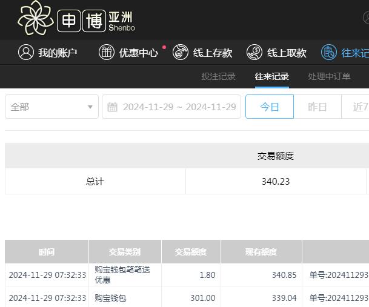369x307 pixels.
Task: Click the 交易类别 column header
Action: click(125, 252)
